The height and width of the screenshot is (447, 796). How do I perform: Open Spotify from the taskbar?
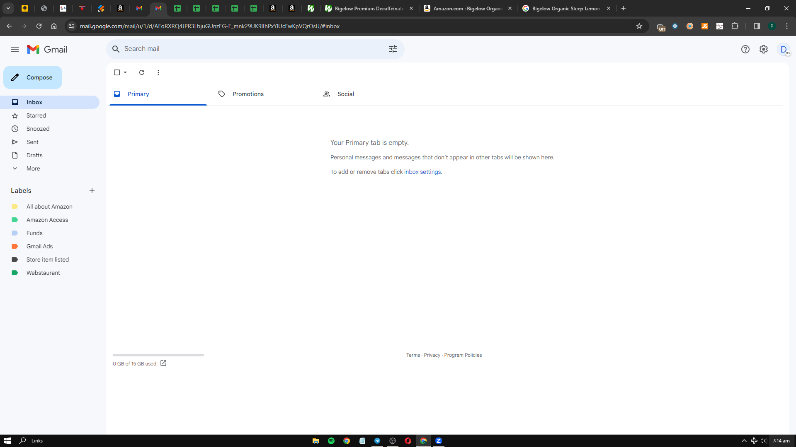click(x=331, y=441)
